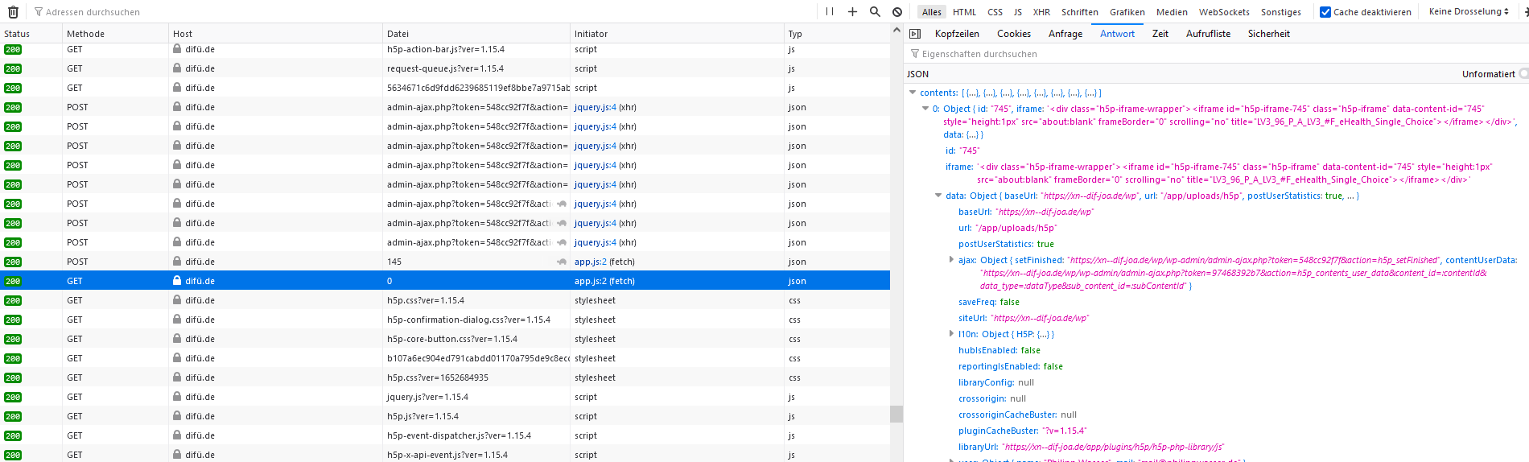1529x462 pixels.
Task: Open the Cookies tab
Action: click(x=1014, y=34)
